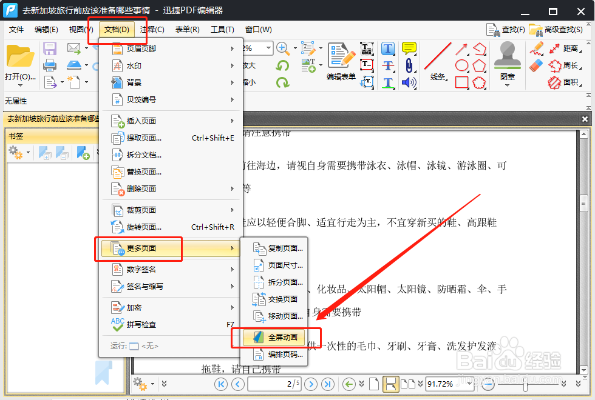
Task: Select 拼写检查 menu item
Action: coord(171,325)
